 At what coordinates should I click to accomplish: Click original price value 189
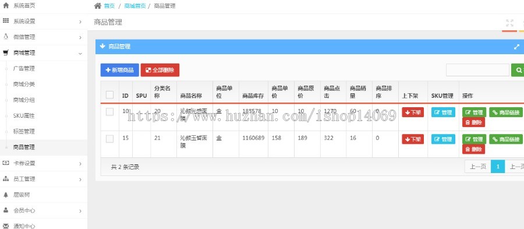tap(302, 138)
